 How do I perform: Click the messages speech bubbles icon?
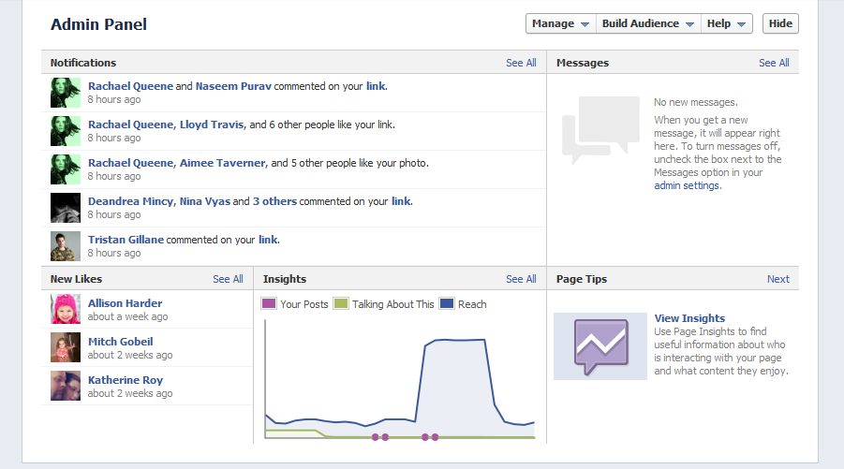600,129
